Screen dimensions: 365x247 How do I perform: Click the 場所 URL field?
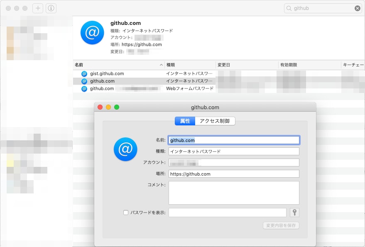pos(234,174)
